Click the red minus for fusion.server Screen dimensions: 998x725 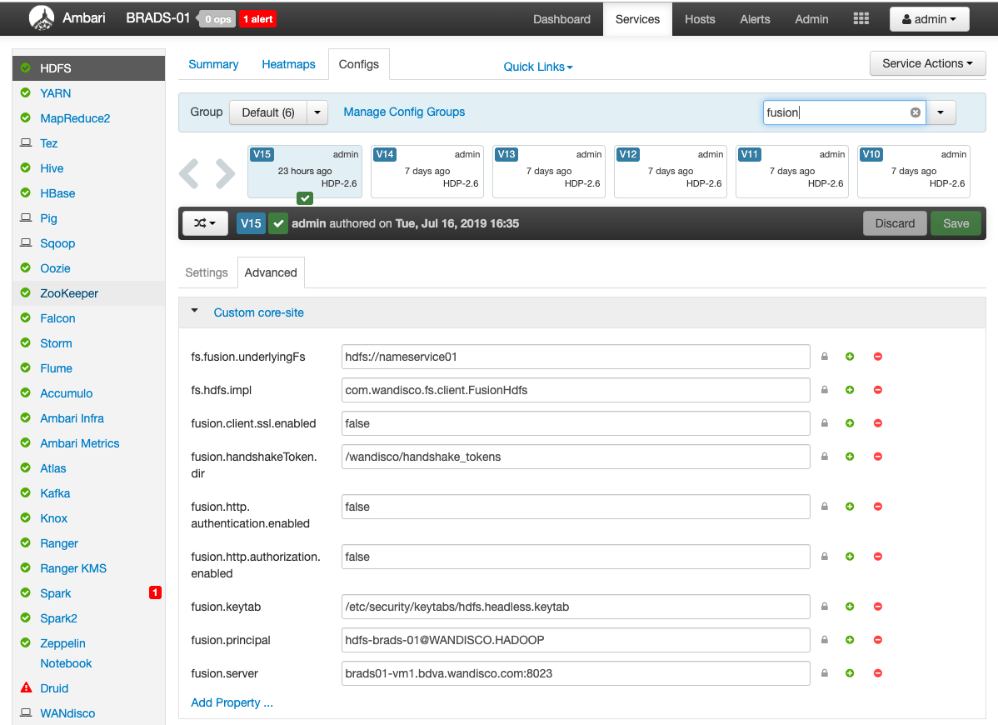pos(878,673)
